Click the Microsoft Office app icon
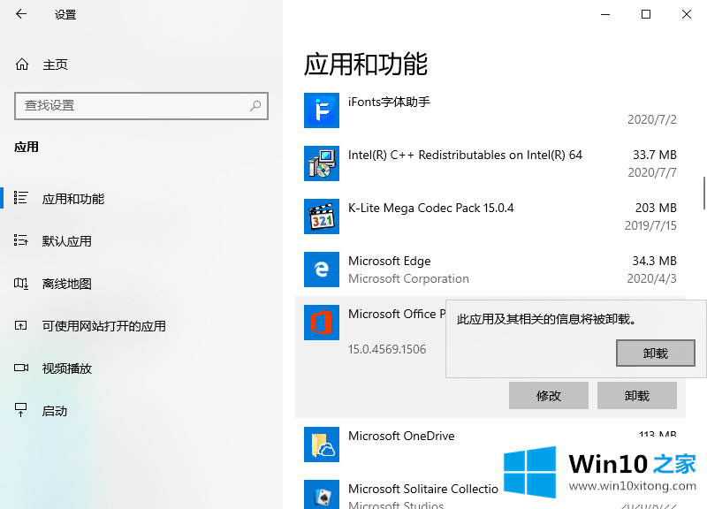This screenshot has height=509, width=707. pyautogui.click(x=322, y=323)
